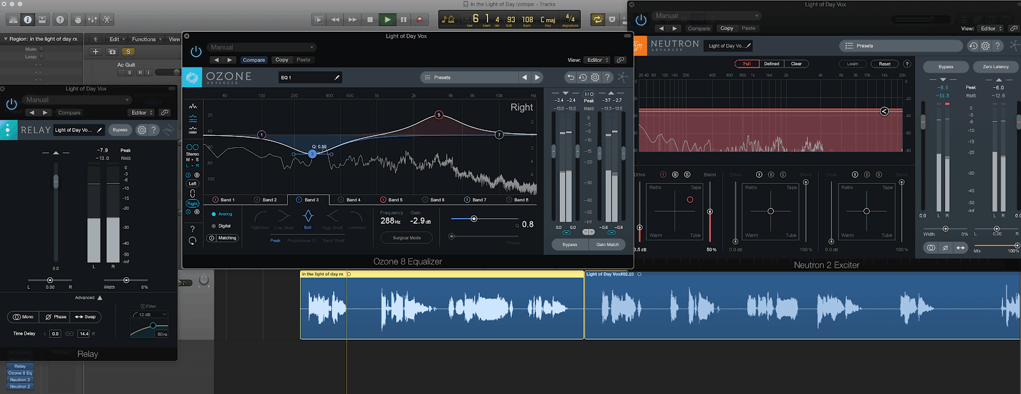Viewport: 1021px width, 394px height.
Task: Open Relay Manual preset dropdown
Action: [78, 100]
